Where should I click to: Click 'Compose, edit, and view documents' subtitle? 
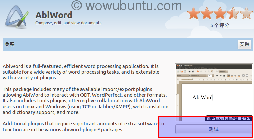(68, 23)
